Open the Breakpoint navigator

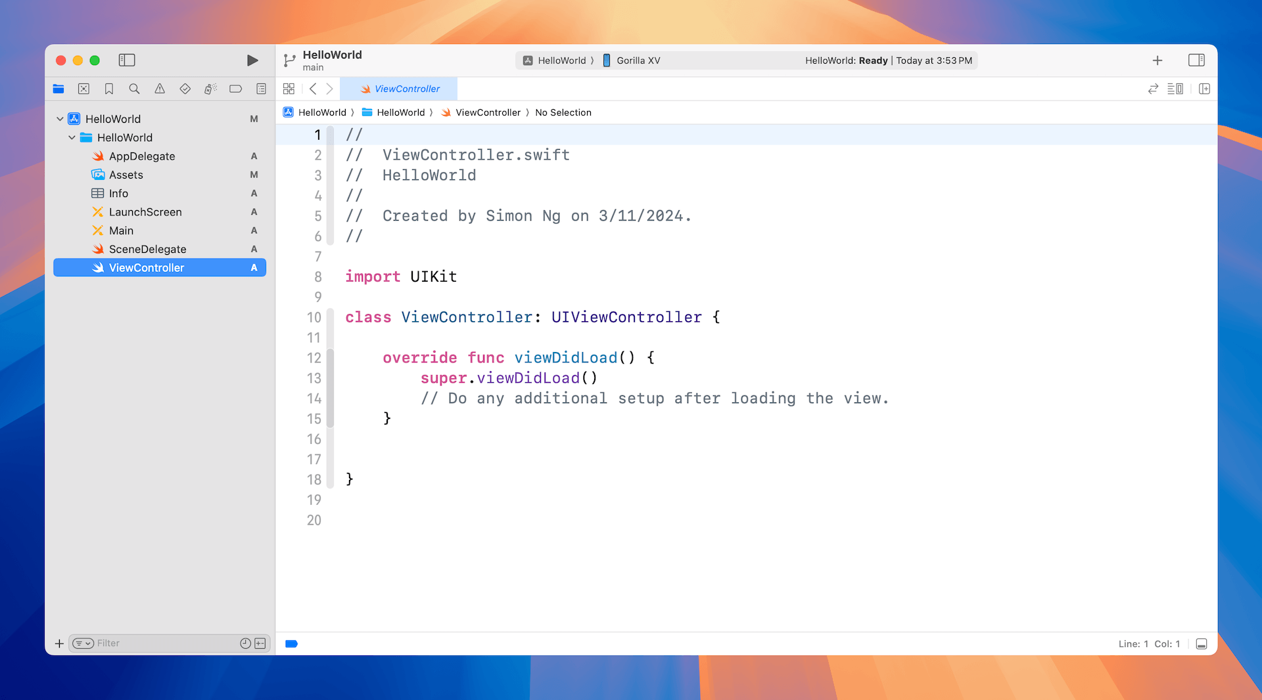pos(235,89)
